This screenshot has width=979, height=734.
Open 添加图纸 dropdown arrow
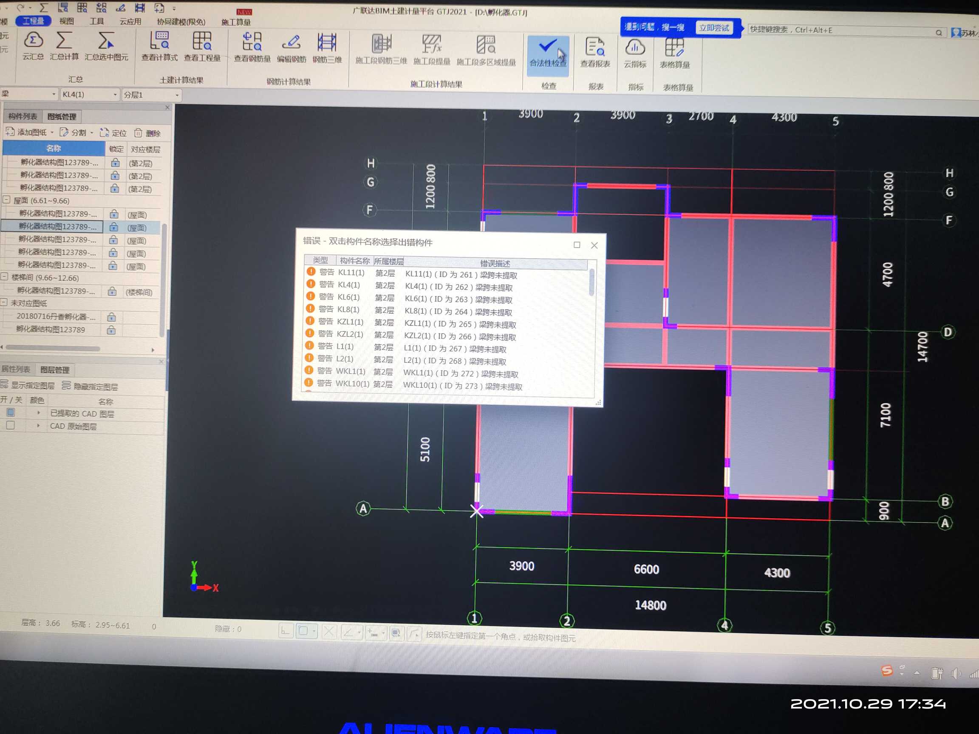pos(52,132)
